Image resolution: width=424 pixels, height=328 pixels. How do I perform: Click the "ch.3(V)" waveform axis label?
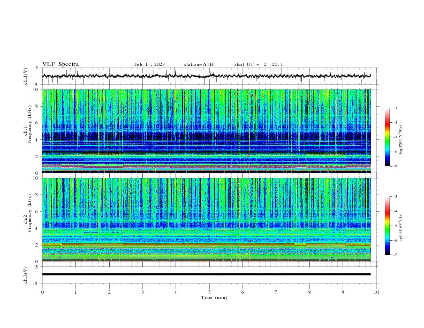coord(26,275)
